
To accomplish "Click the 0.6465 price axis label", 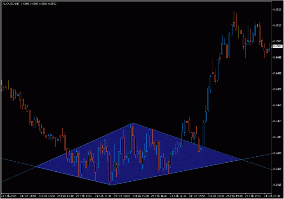I will pos(277,105).
